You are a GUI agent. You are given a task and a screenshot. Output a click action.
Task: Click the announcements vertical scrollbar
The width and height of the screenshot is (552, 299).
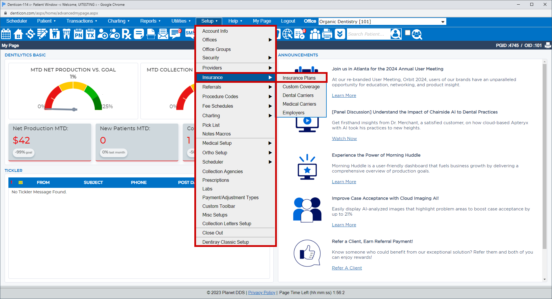pos(544,156)
